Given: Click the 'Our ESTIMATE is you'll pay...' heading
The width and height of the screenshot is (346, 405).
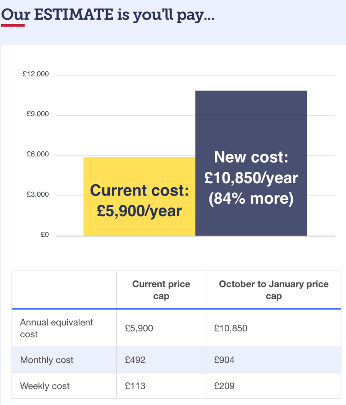Looking at the screenshot, I should point(108,15).
